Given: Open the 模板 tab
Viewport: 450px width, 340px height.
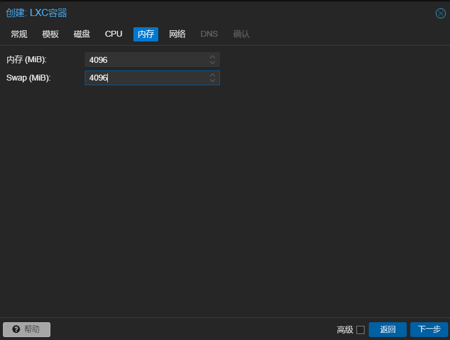Looking at the screenshot, I should tap(50, 34).
